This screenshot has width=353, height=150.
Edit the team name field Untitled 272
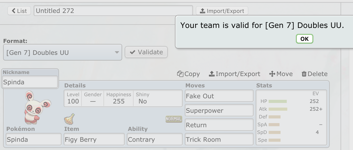(x=113, y=11)
